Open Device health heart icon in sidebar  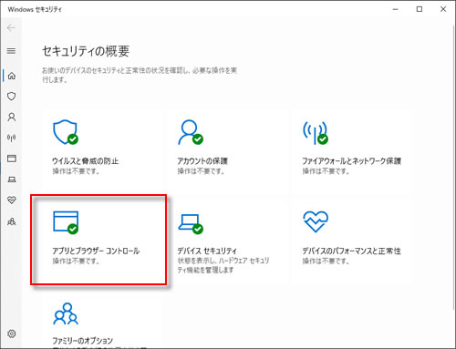pyautogui.click(x=12, y=200)
